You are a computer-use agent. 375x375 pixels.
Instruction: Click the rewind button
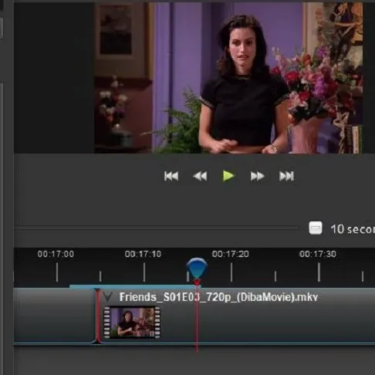click(200, 176)
